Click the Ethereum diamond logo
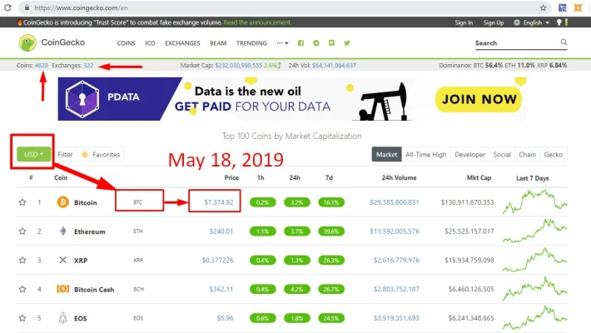This screenshot has width=591, height=333. click(x=63, y=231)
